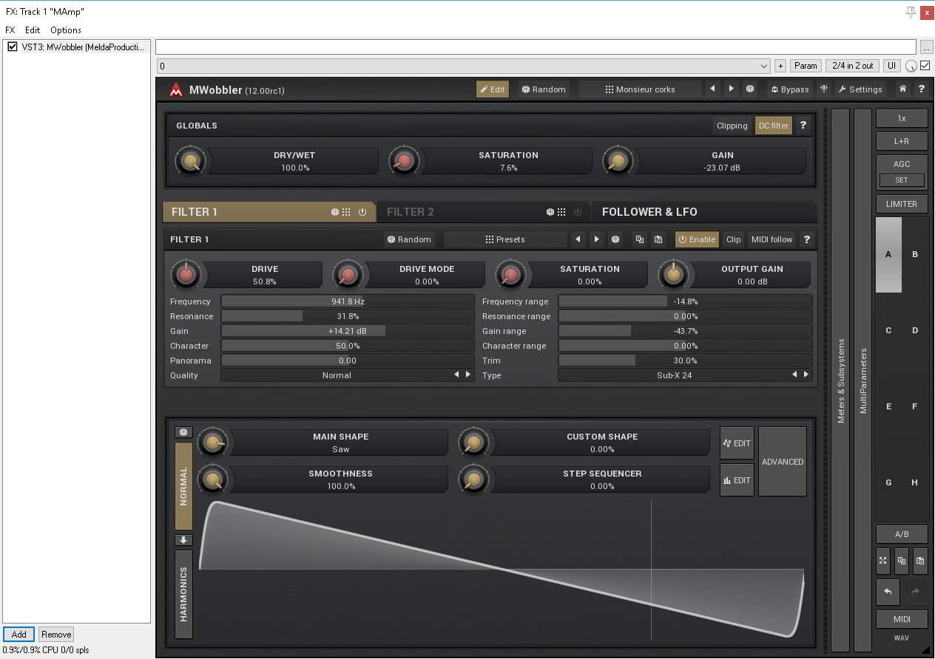Expand the Meters & Subsystems panel
The width and height of the screenshot is (935, 659).
[840, 380]
